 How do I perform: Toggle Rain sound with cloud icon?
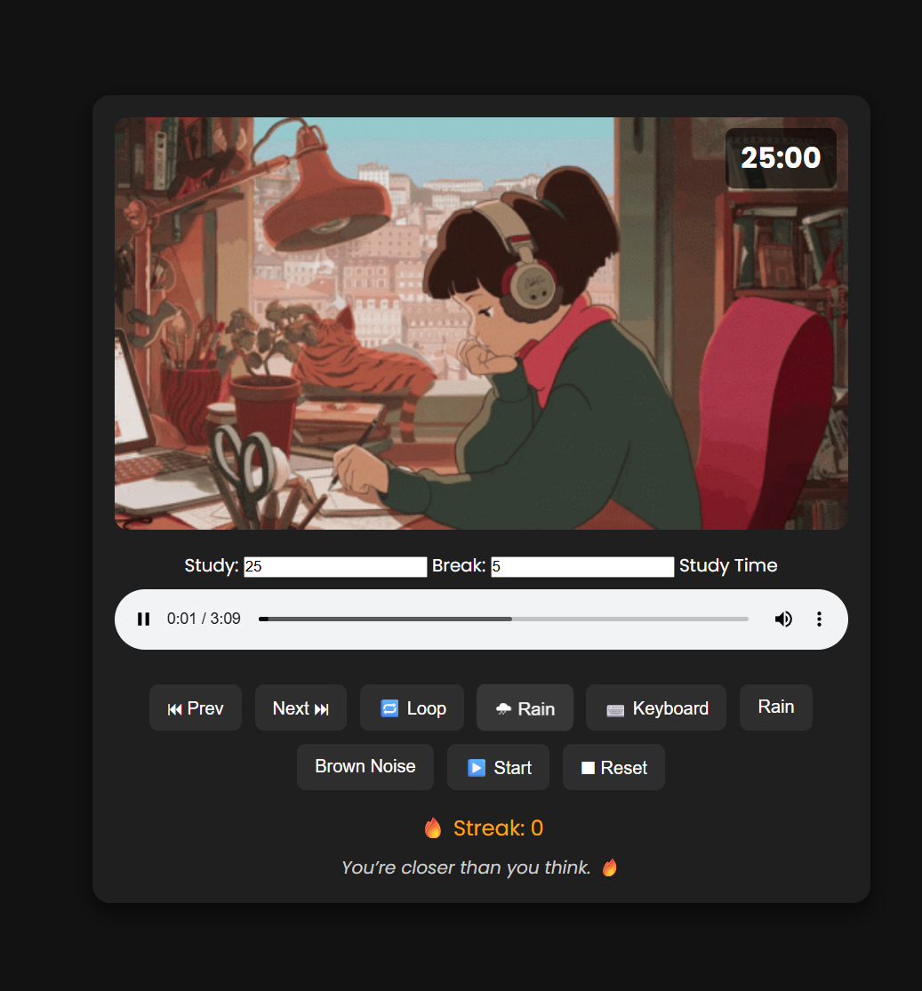[x=525, y=707]
